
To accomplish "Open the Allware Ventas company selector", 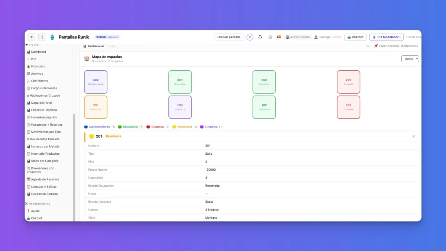I will pos(298,37).
